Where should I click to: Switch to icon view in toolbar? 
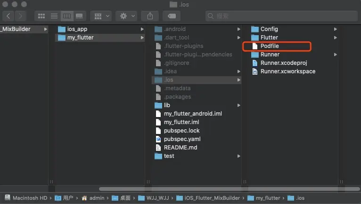click(x=41, y=16)
